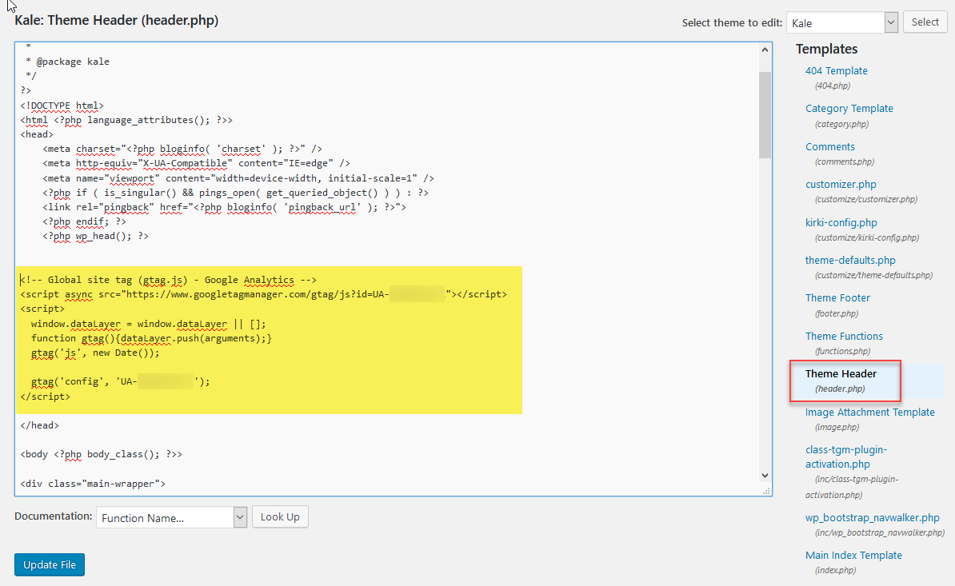Open kirki-config.php template
955x586 pixels.
click(841, 223)
